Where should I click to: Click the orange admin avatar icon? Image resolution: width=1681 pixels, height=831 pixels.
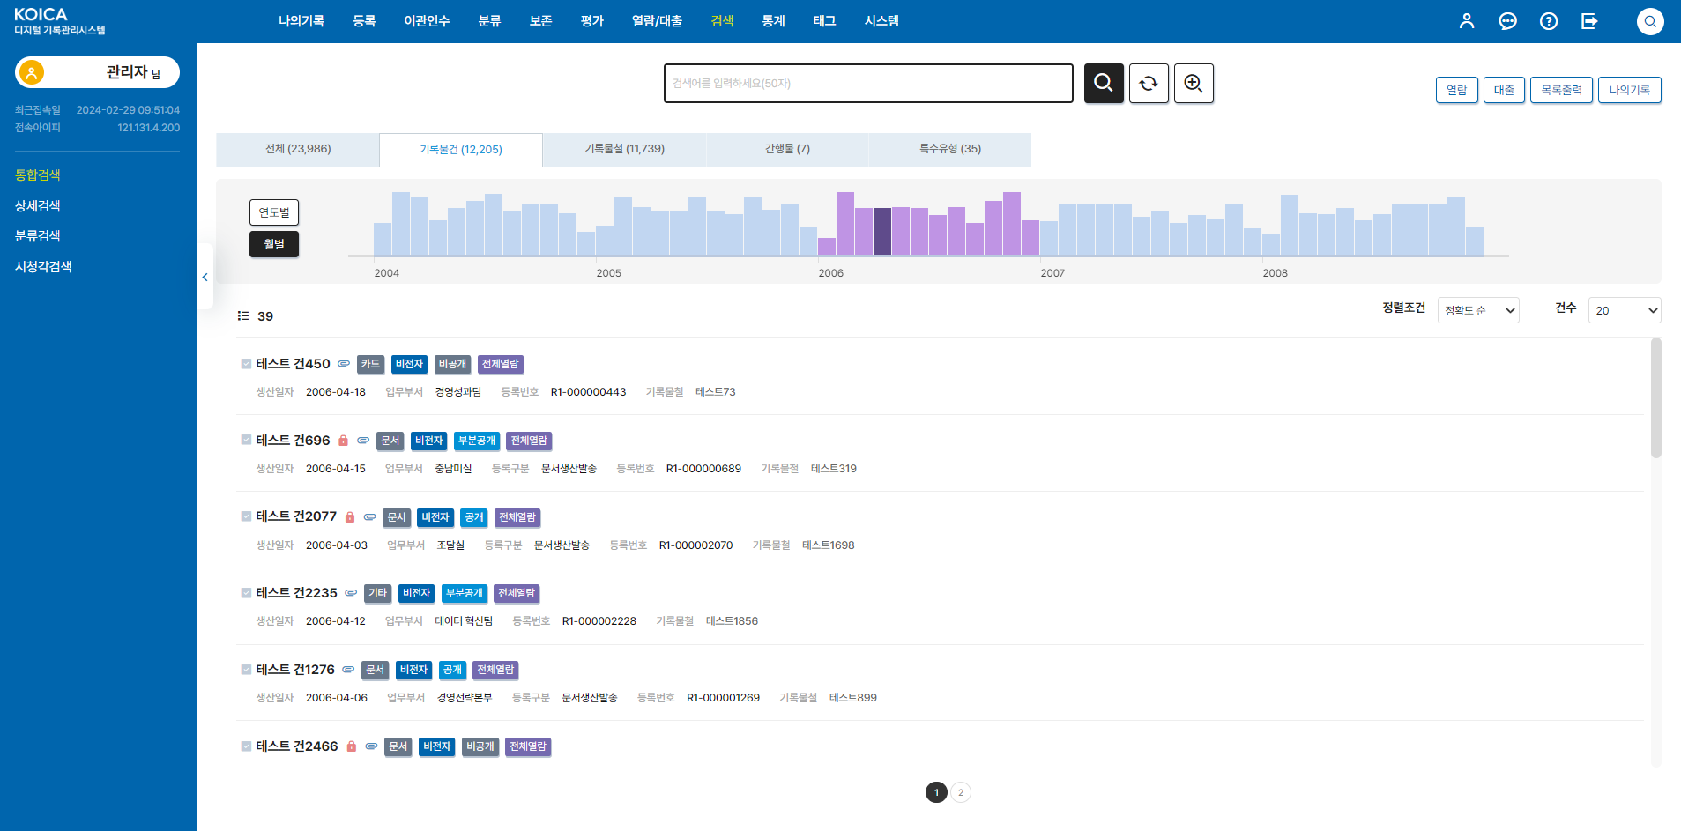pos(32,72)
